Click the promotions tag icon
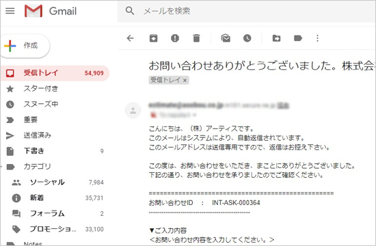Image resolution: width=376 pixels, height=246 pixels. 16,229
